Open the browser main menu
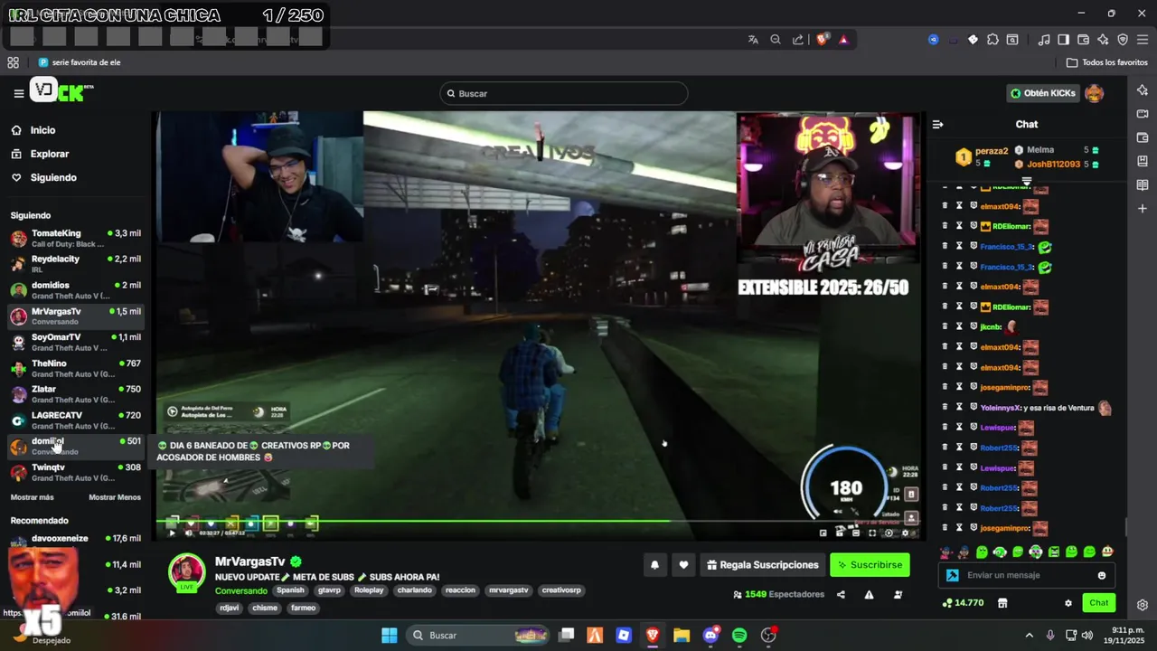Image resolution: width=1157 pixels, height=651 pixels. tap(1143, 40)
